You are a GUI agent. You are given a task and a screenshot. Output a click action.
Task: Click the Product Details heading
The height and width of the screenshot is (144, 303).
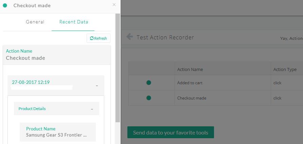(32, 109)
